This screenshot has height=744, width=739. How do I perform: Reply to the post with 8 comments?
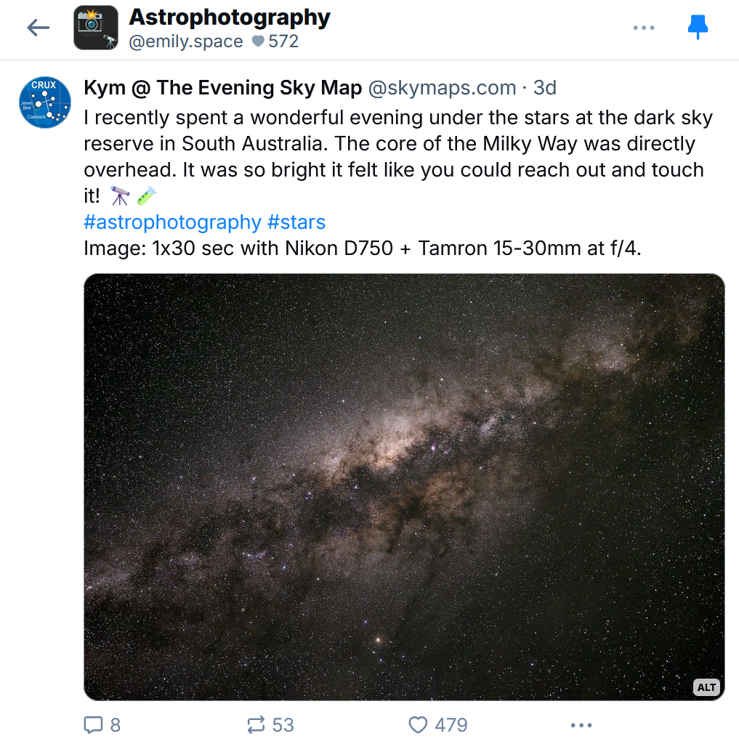point(102,725)
